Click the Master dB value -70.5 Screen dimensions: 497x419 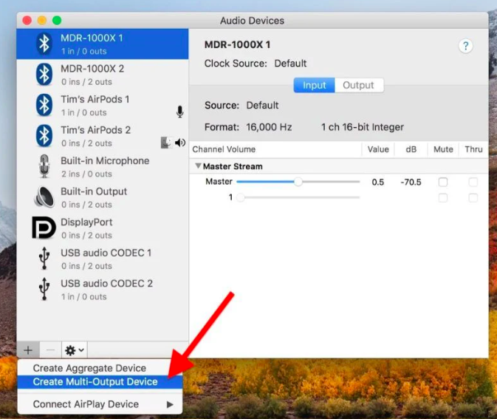pyautogui.click(x=411, y=182)
